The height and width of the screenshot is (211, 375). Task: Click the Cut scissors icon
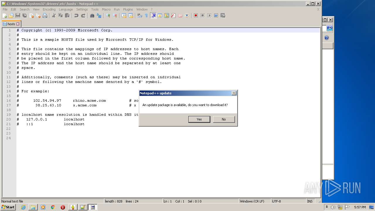(54, 16)
